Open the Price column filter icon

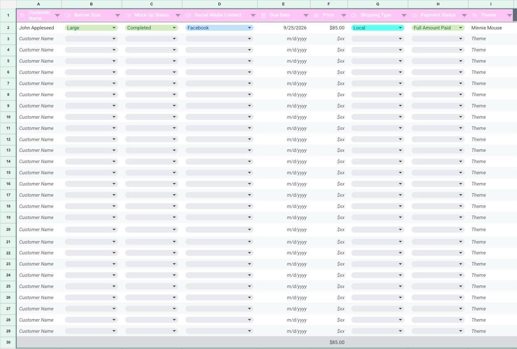tap(344, 15)
